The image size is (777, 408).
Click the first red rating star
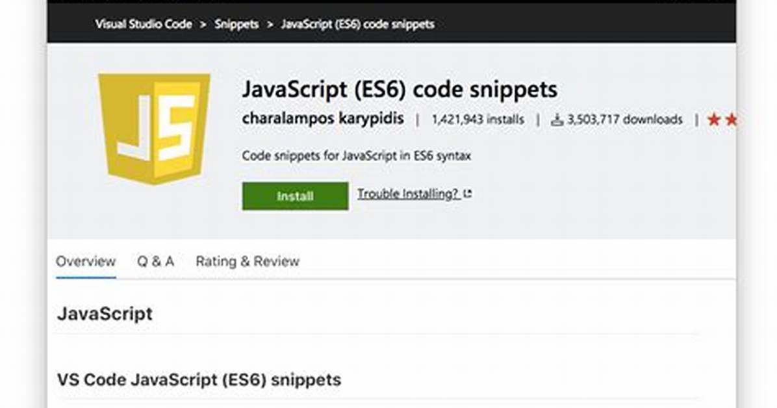[x=714, y=120]
